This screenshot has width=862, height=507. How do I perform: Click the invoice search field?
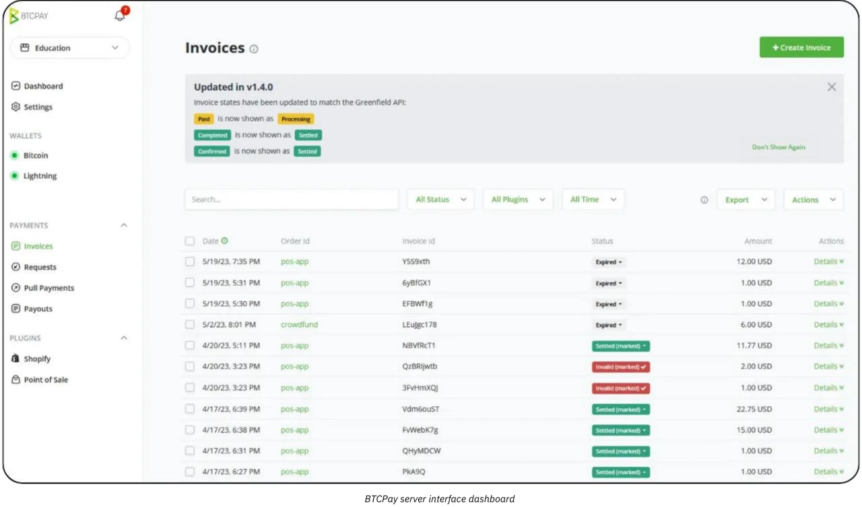click(x=292, y=200)
